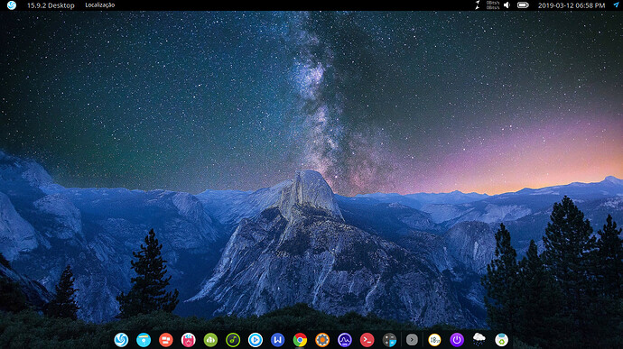Open the dark control panel dock icon
The image size is (623, 349).
tap(389, 340)
